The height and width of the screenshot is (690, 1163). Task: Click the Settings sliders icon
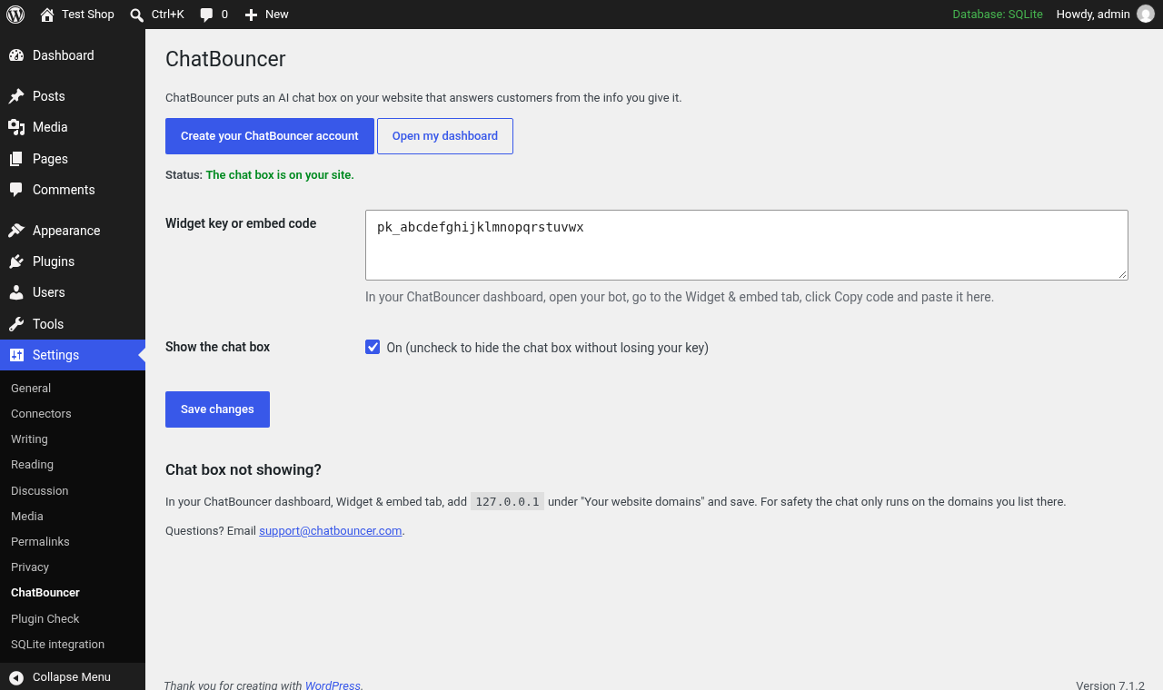pos(16,355)
